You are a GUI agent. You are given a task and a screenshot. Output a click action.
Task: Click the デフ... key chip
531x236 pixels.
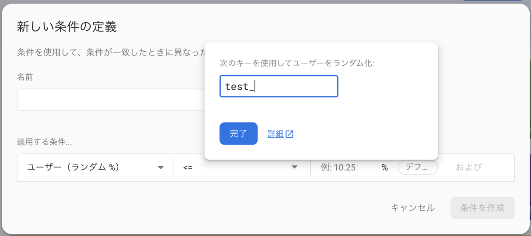tap(418, 167)
